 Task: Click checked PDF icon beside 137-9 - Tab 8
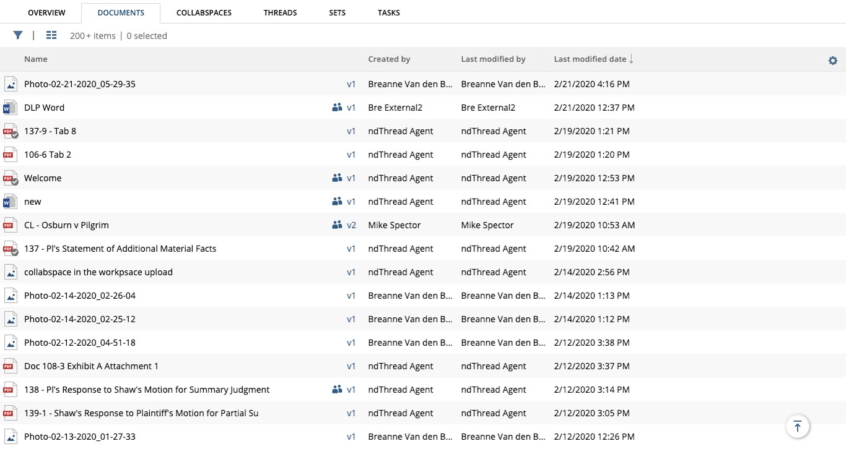(11, 131)
